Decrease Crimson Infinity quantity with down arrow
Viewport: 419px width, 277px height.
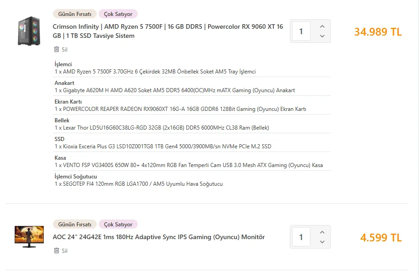coord(322,36)
